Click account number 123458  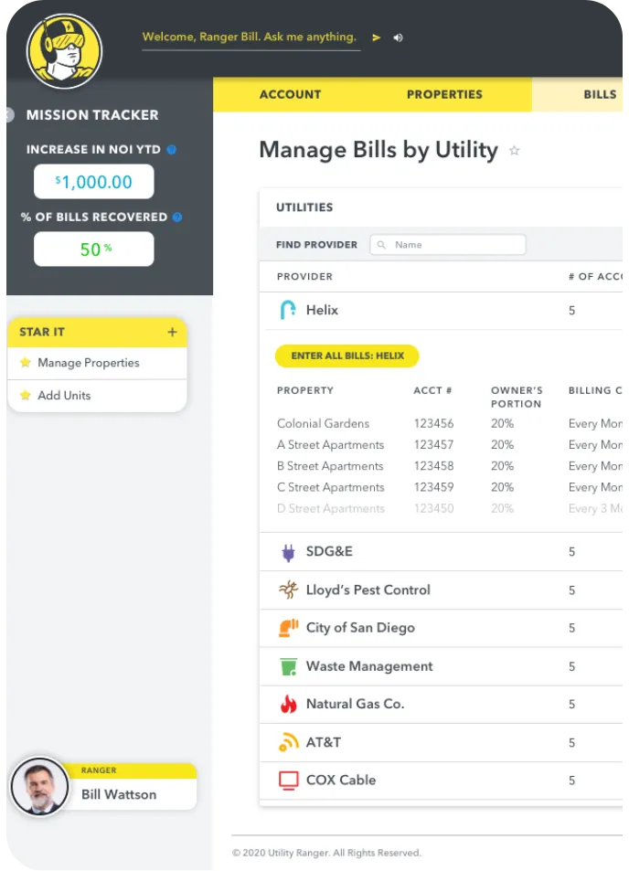[433, 466]
